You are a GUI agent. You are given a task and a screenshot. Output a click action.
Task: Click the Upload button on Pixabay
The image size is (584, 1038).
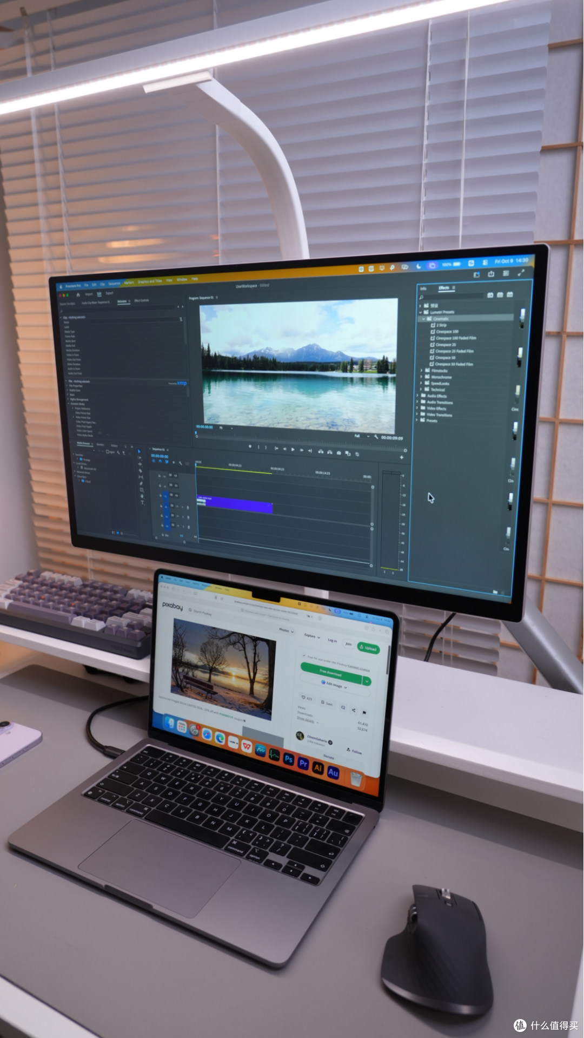(x=368, y=648)
